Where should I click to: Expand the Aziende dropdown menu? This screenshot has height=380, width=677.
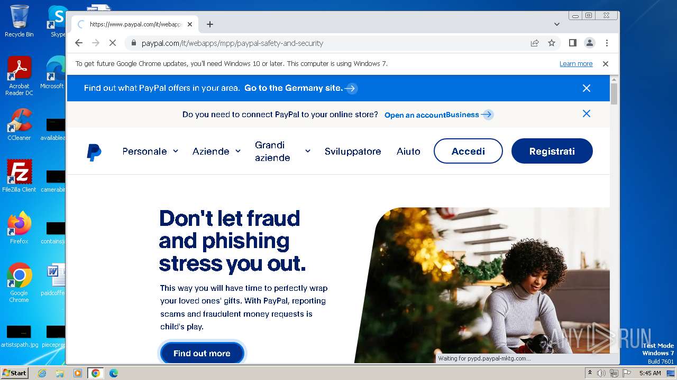(x=217, y=151)
